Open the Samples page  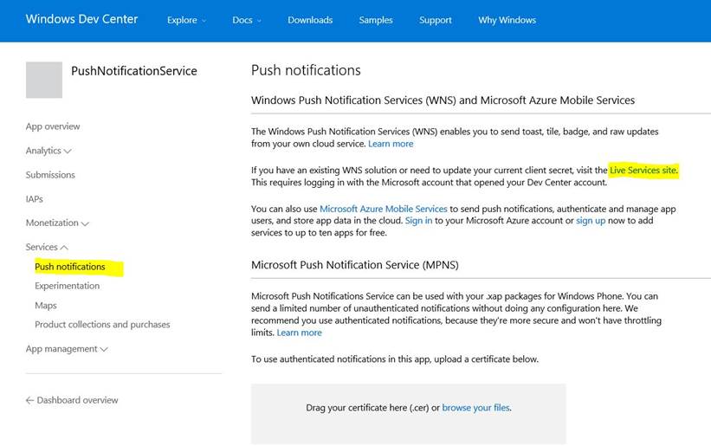click(376, 20)
